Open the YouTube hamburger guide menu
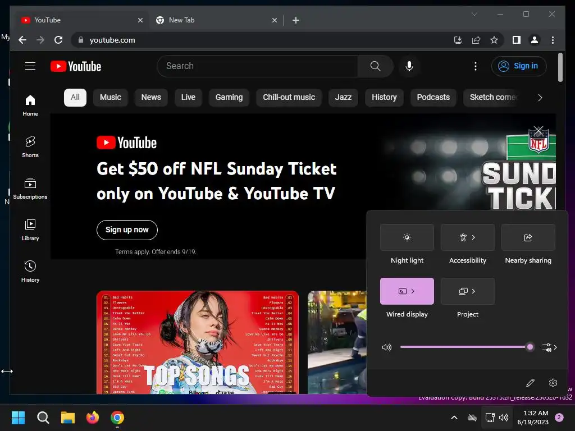This screenshot has height=431, width=575. coord(30,66)
